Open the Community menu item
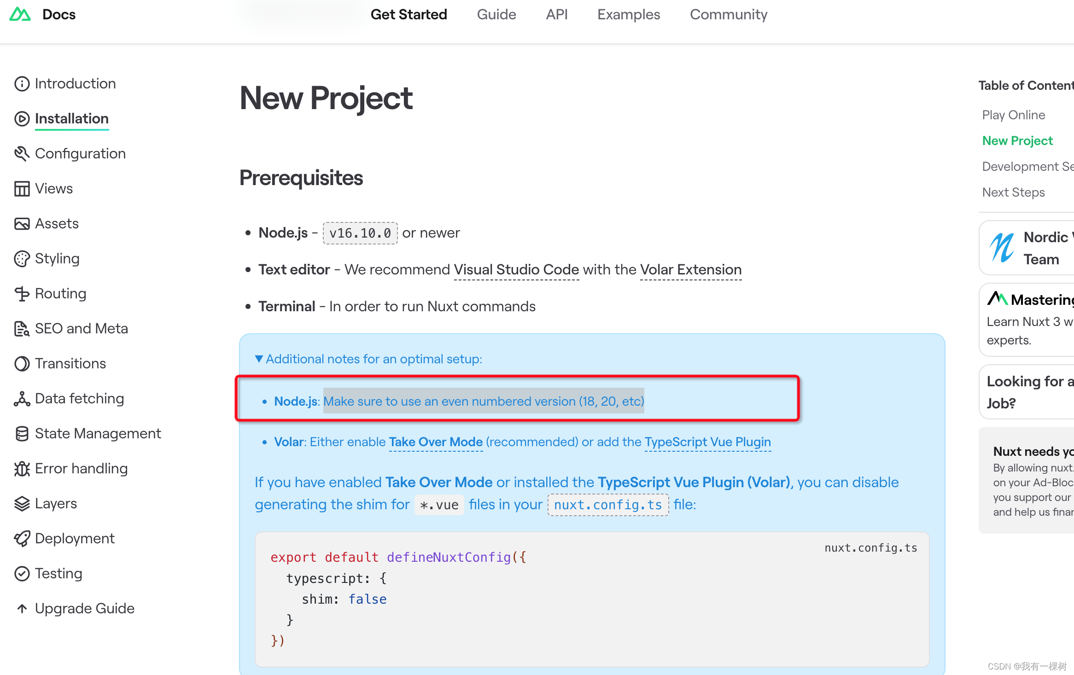Screen dimensions: 1074x675 (x=728, y=14)
